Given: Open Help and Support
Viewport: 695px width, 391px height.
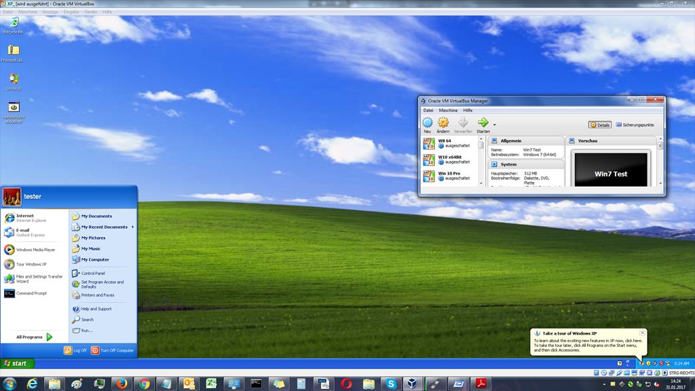Looking at the screenshot, I should pos(103,309).
